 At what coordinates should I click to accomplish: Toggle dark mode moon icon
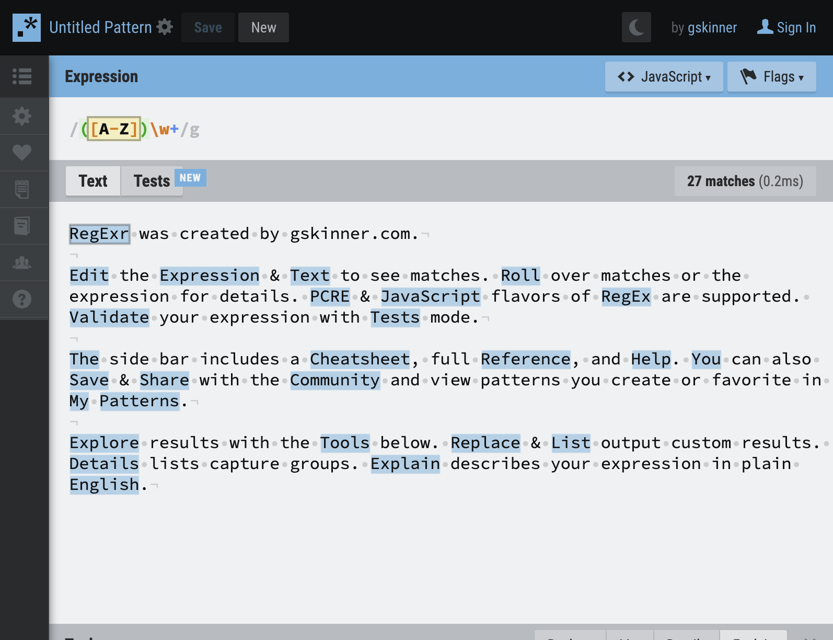pos(636,27)
